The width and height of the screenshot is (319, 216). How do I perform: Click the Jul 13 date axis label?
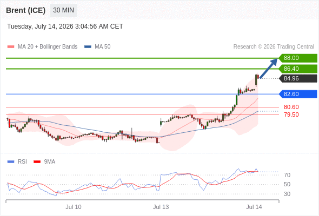161,207
